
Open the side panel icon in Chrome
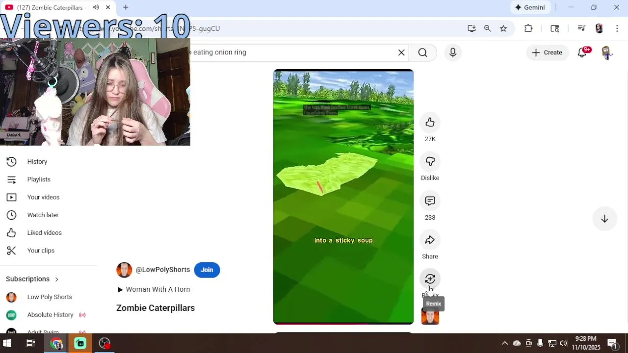(x=555, y=28)
